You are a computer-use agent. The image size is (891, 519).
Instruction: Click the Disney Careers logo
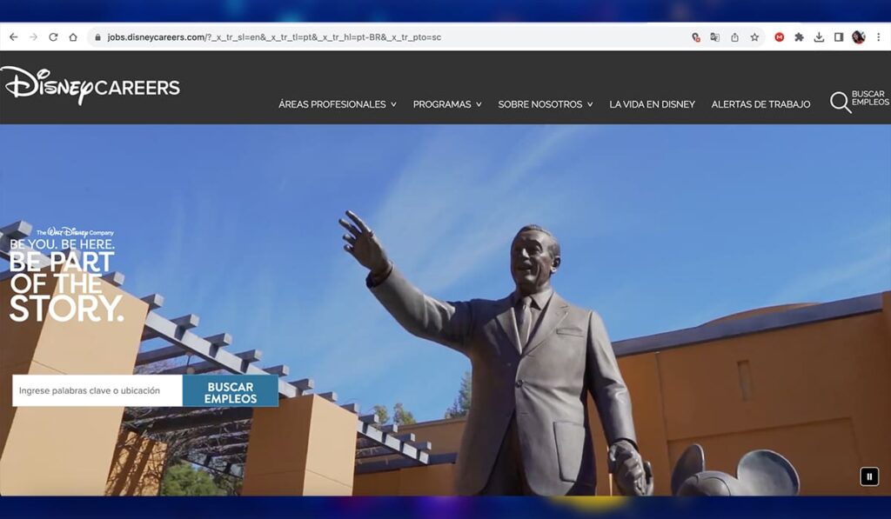tap(90, 86)
